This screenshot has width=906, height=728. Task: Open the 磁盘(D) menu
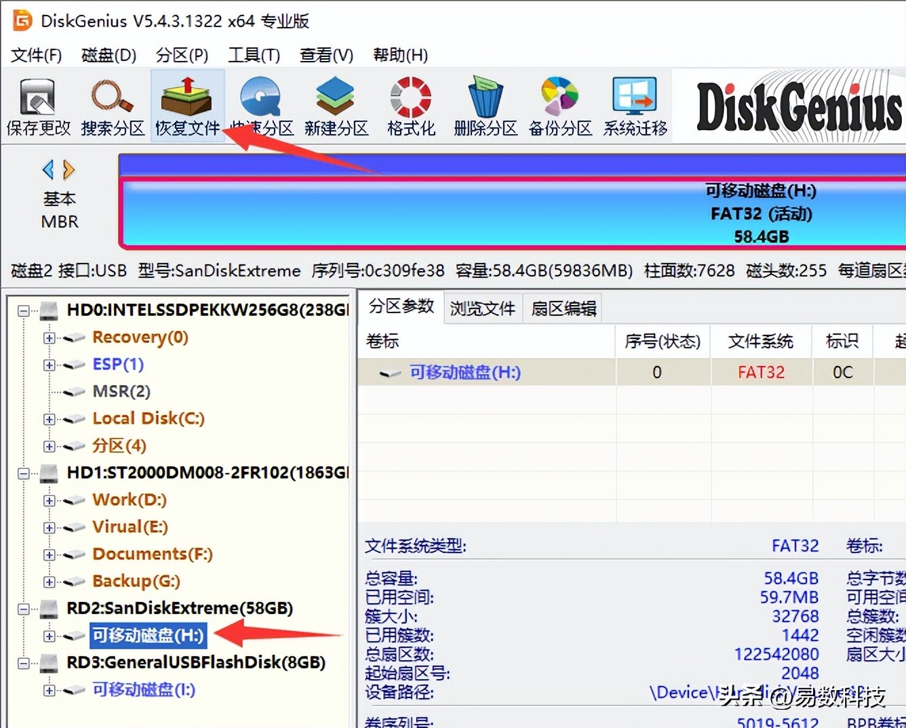pos(107,55)
